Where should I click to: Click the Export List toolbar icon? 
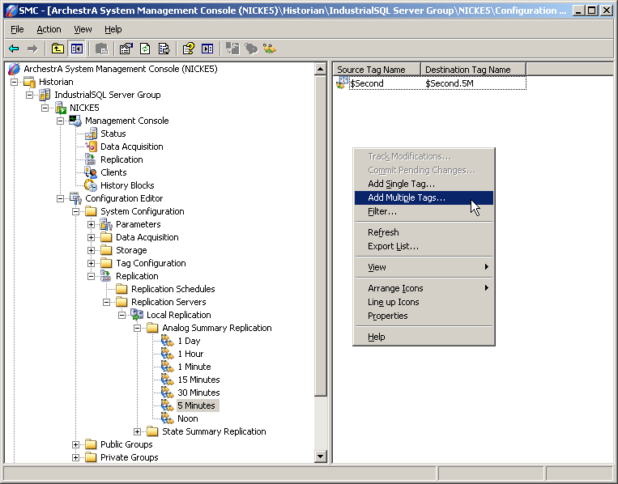click(x=164, y=49)
